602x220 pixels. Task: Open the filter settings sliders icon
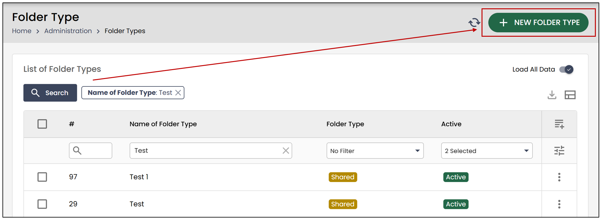[x=559, y=151]
